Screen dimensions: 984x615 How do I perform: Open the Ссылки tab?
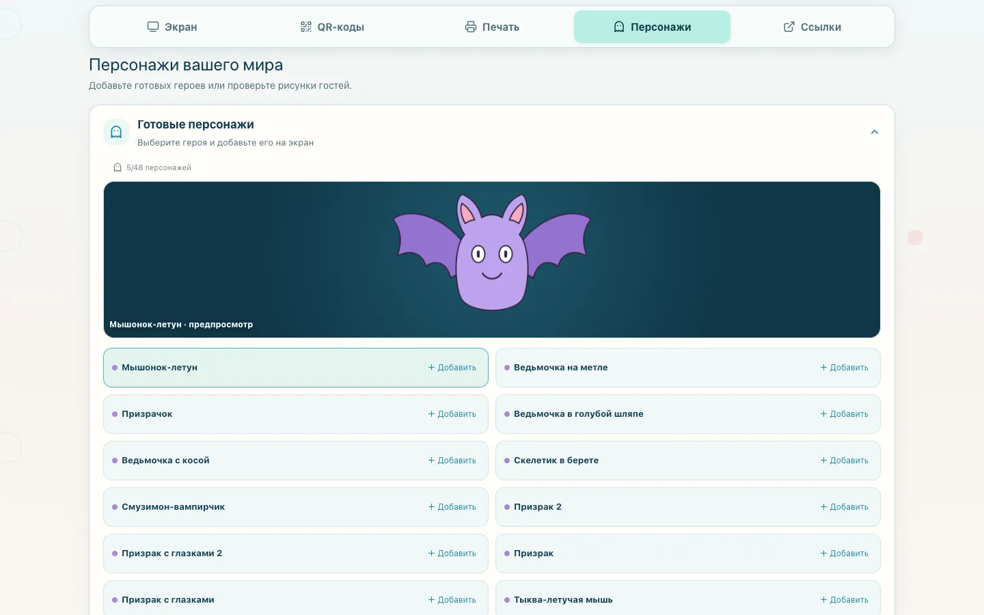[812, 27]
